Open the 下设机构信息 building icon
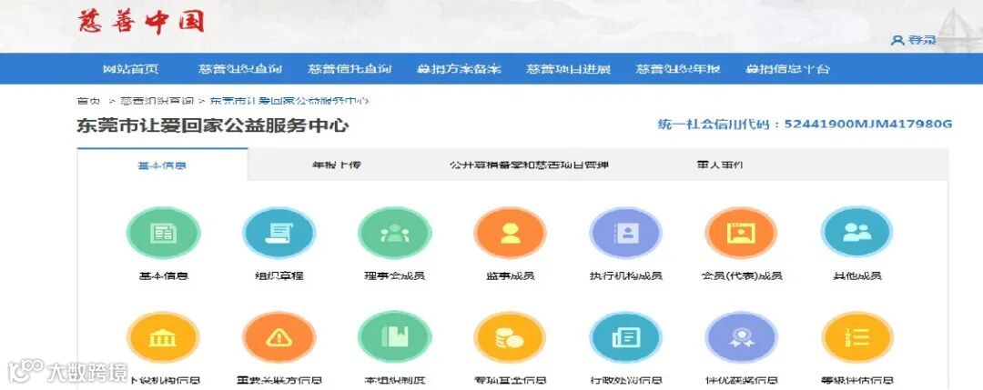 click(x=163, y=337)
